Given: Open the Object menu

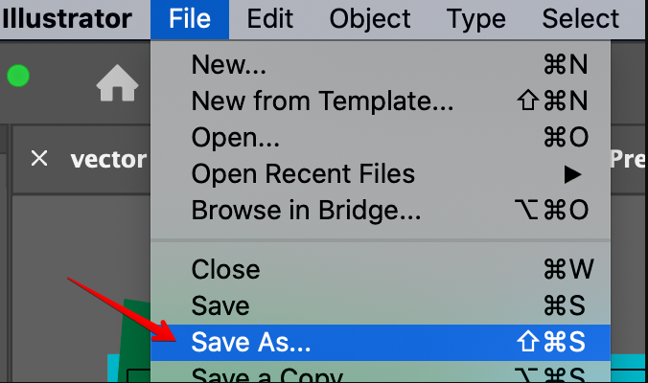Looking at the screenshot, I should pos(369,19).
